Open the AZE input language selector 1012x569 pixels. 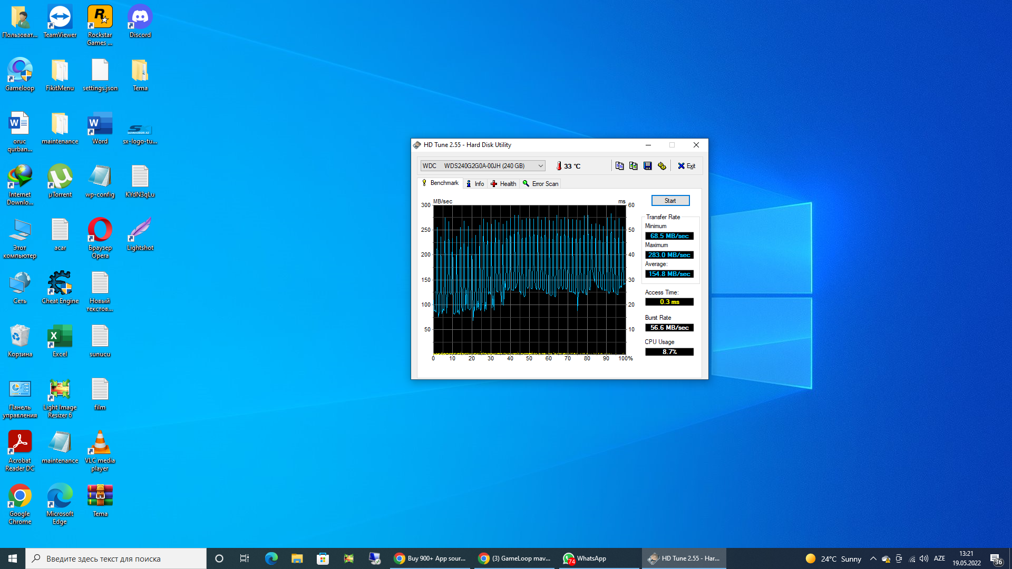point(939,558)
